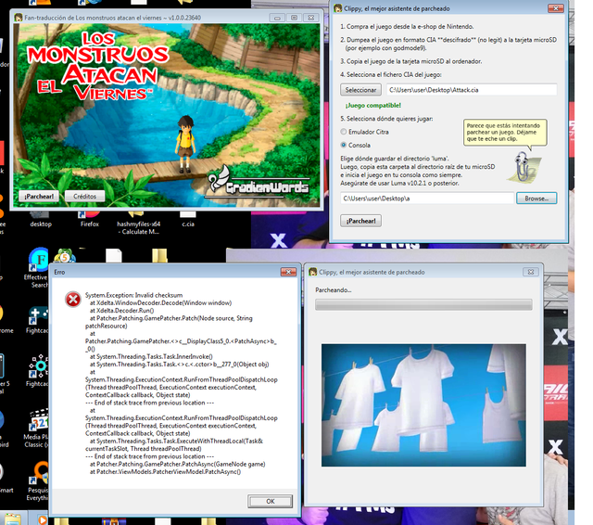The width and height of the screenshot is (593, 525).
Task: Click OK in the Erro dialog
Action: pos(270,501)
